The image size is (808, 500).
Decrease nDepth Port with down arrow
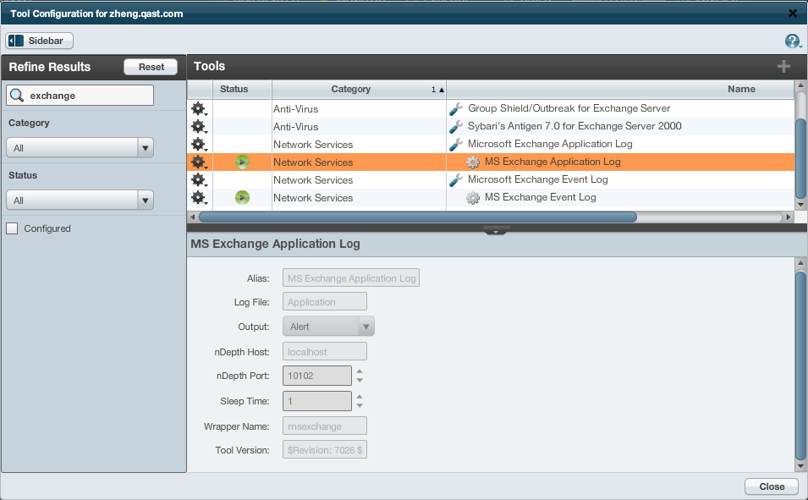(360, 381)
